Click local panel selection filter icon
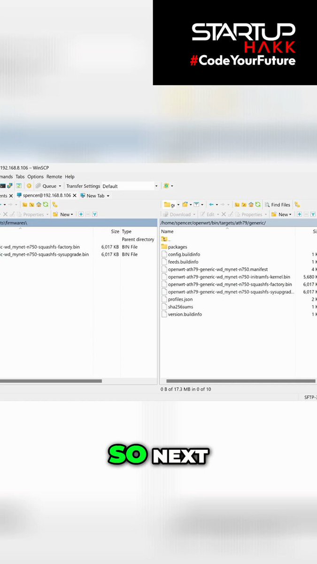Image resolution: width=317 pixels, height=564 pixels. (94, 214)
